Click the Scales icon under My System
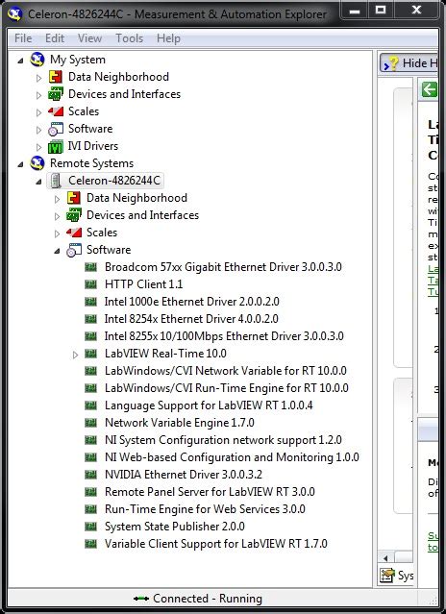The image size is (446, 614). (56, 111)
